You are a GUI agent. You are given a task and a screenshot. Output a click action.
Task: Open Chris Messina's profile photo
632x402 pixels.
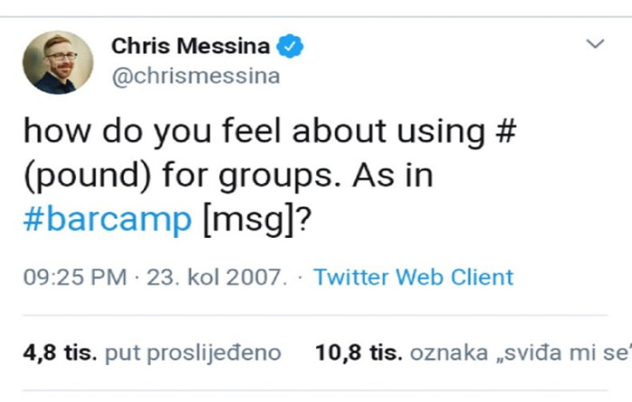(58, 62)
